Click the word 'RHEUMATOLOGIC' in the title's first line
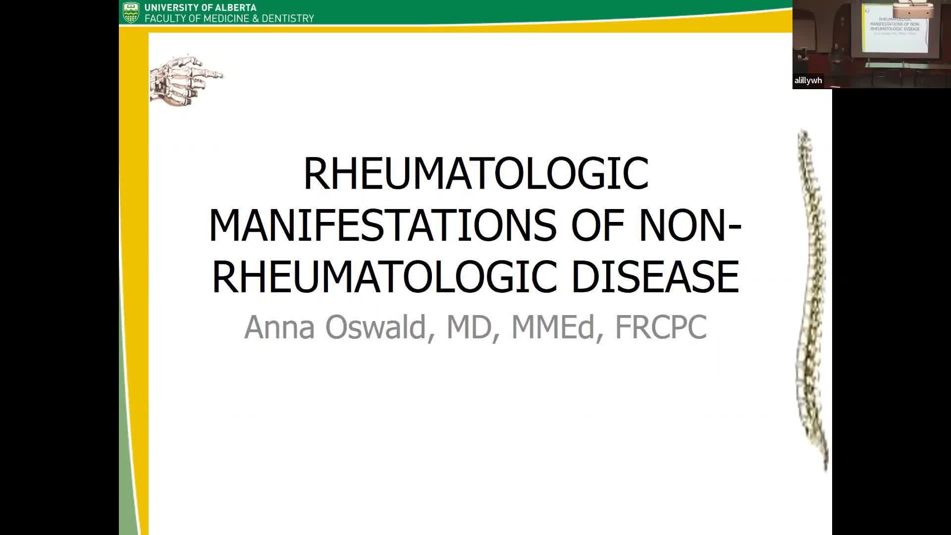 click(475, 173)
